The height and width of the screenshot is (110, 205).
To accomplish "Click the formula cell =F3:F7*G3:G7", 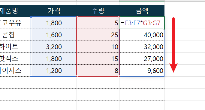I will coord(142,23).
